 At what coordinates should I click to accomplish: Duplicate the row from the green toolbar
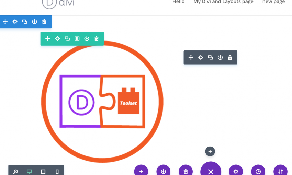[x=67, y=38]
